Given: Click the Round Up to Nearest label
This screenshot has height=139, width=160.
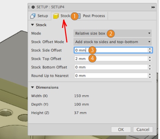Looking at the screenshot, I should 50,76.
